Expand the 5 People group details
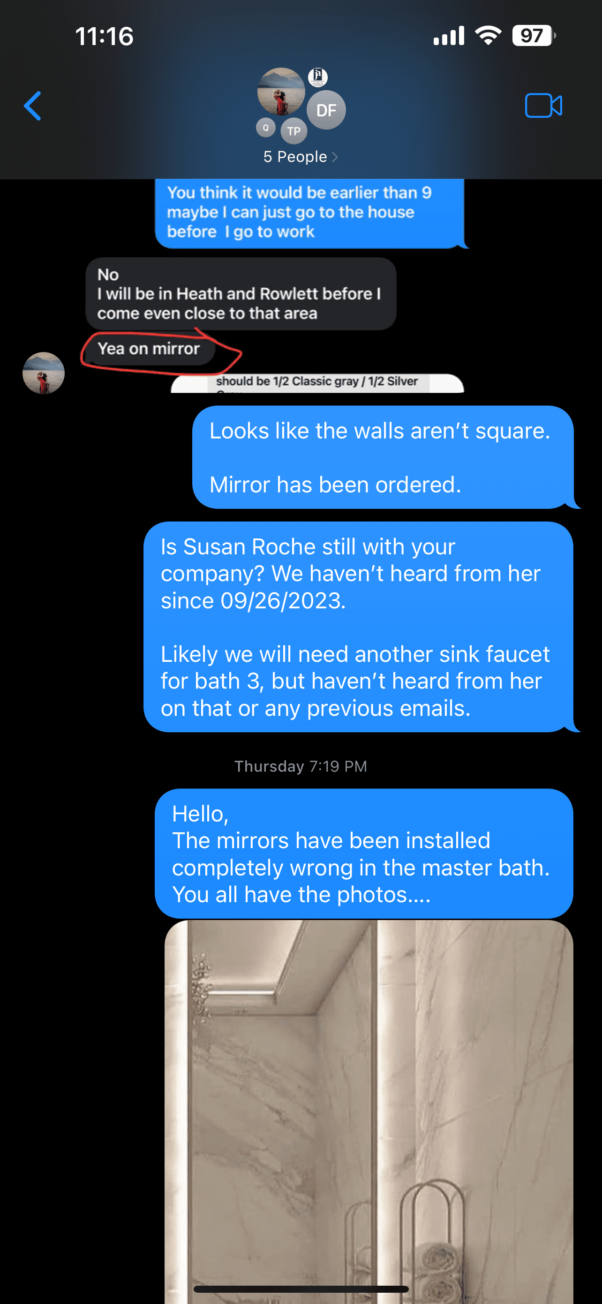This screenshot has width=602, height=1304. [x=301, y=157]
